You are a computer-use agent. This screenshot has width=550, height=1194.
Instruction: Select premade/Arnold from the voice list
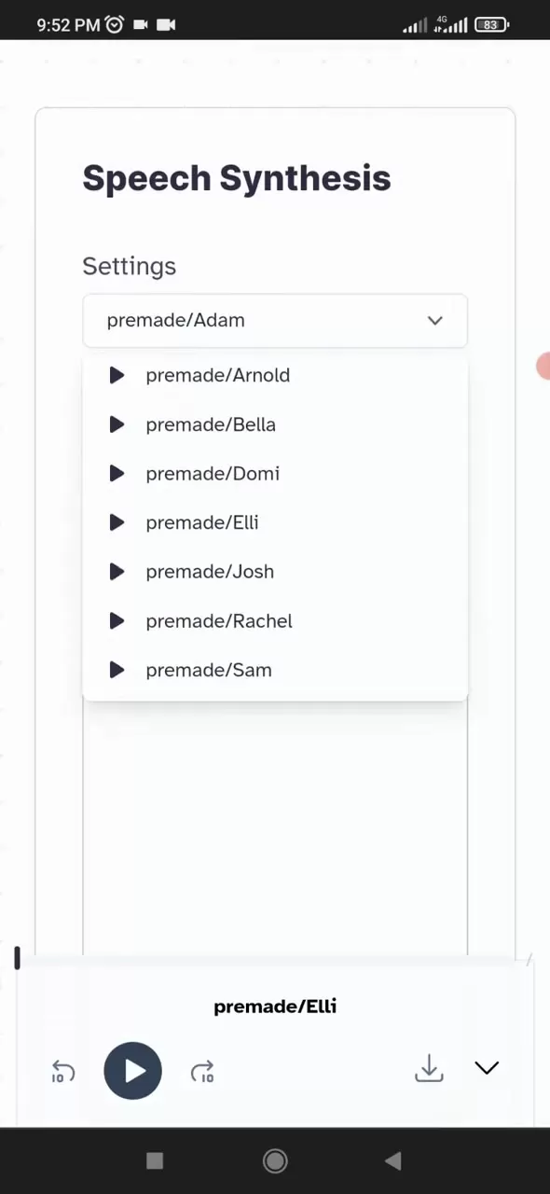(217, 375)
